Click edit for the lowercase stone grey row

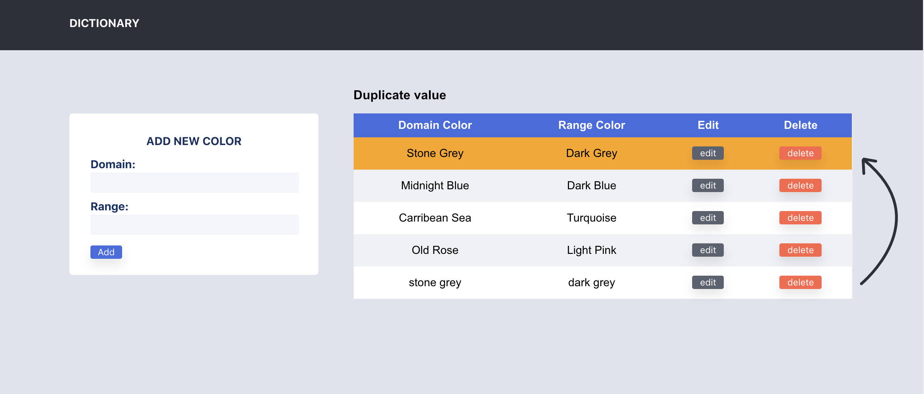point(707,282)
